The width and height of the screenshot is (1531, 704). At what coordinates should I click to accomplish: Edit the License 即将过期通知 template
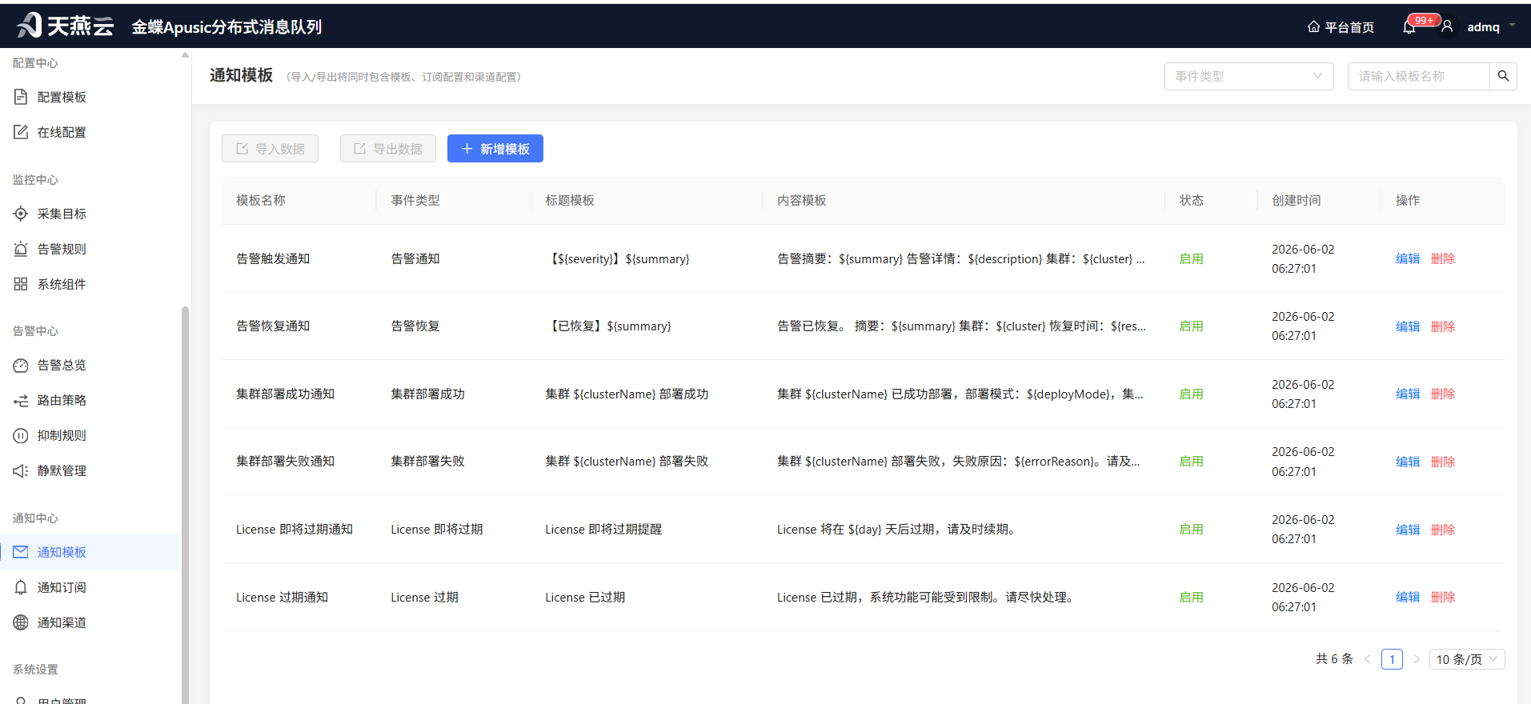point(1408,530)
